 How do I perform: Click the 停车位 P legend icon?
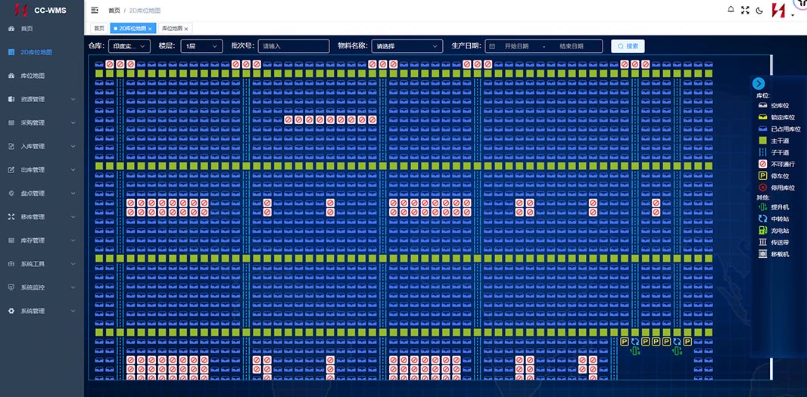[763, 176]
